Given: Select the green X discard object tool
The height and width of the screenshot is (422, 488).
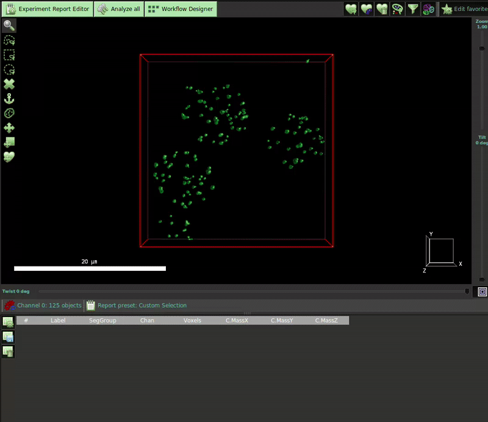Looking at the screenshot, I should 9,84.
